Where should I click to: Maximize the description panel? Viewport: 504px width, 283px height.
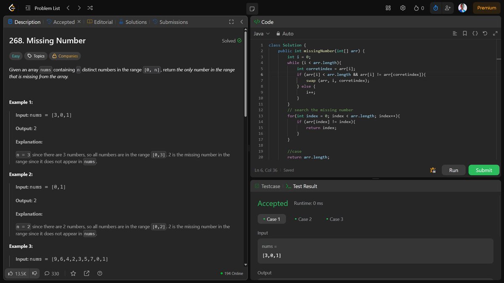(x=231, y=22)
